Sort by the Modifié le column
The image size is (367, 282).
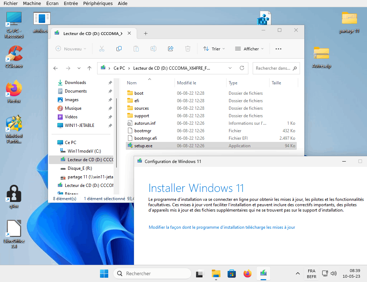[200, 83]
